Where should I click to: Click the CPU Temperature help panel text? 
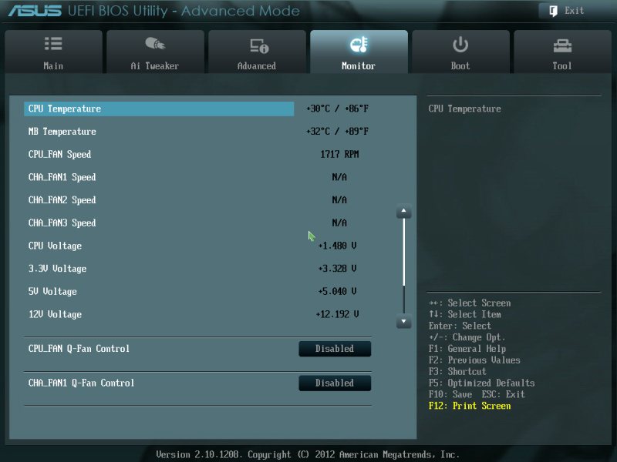click(x=465, y=109)
